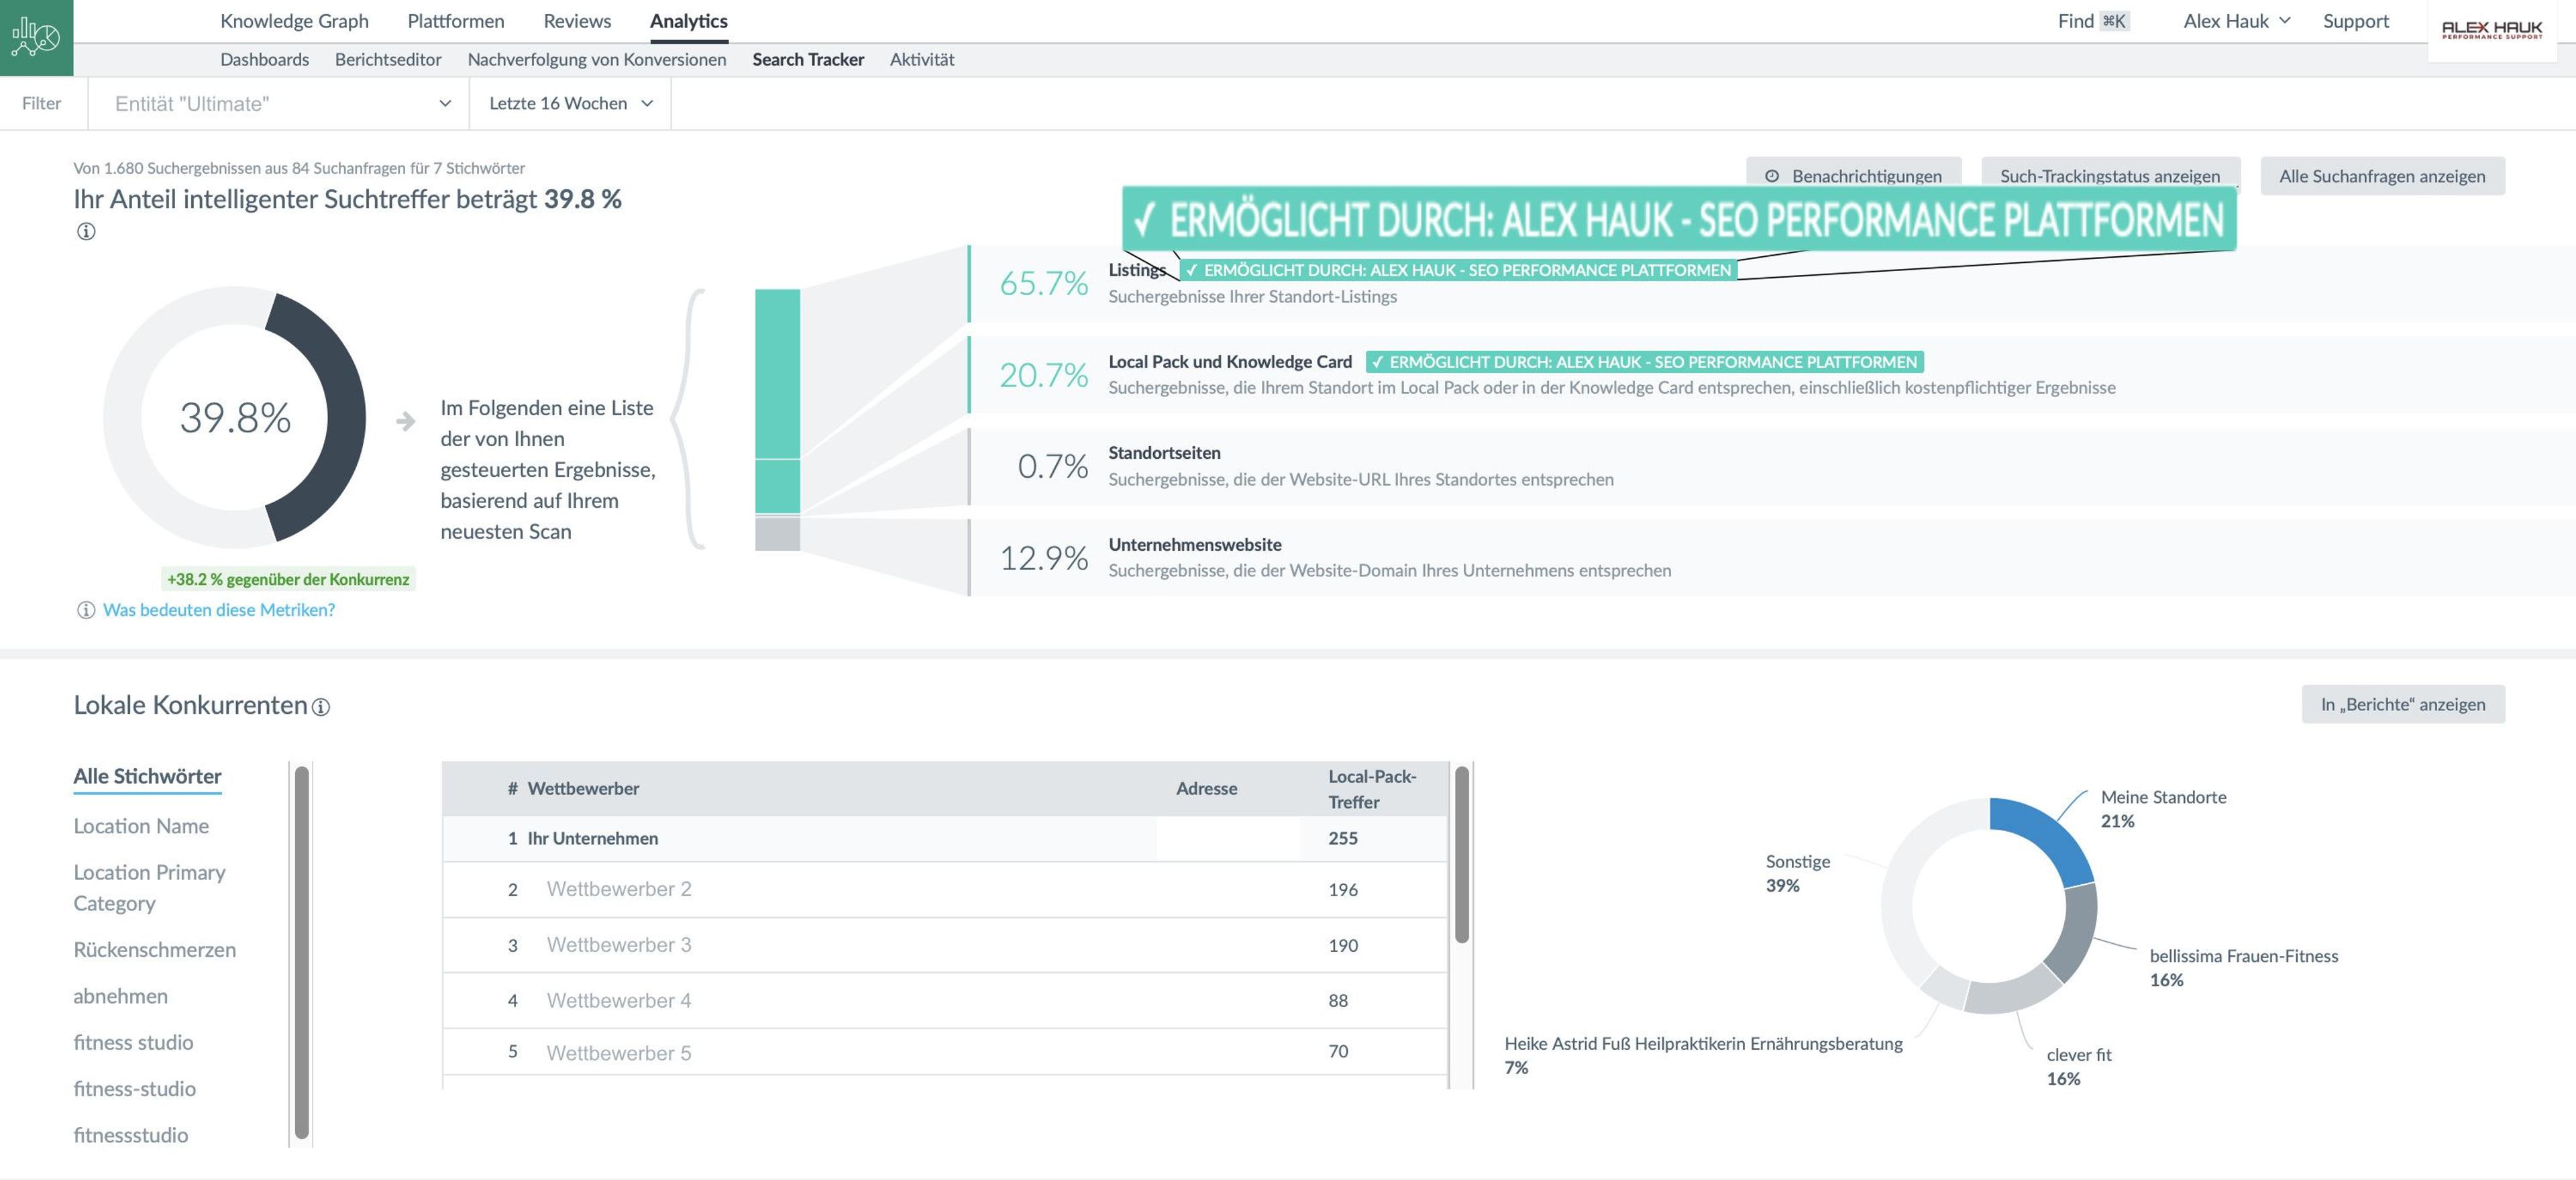Image resolution: width=2576 pixels, height=1180 pixels.
Task: Open the Reviews section
Action: pos(577,21)
